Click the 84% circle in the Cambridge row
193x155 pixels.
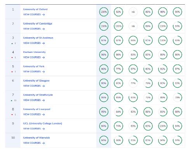[177, 26]
